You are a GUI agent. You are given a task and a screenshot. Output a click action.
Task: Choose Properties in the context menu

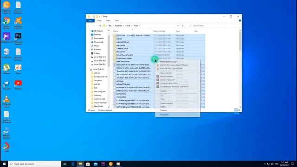pyautogui.click(x=177, y=115)
